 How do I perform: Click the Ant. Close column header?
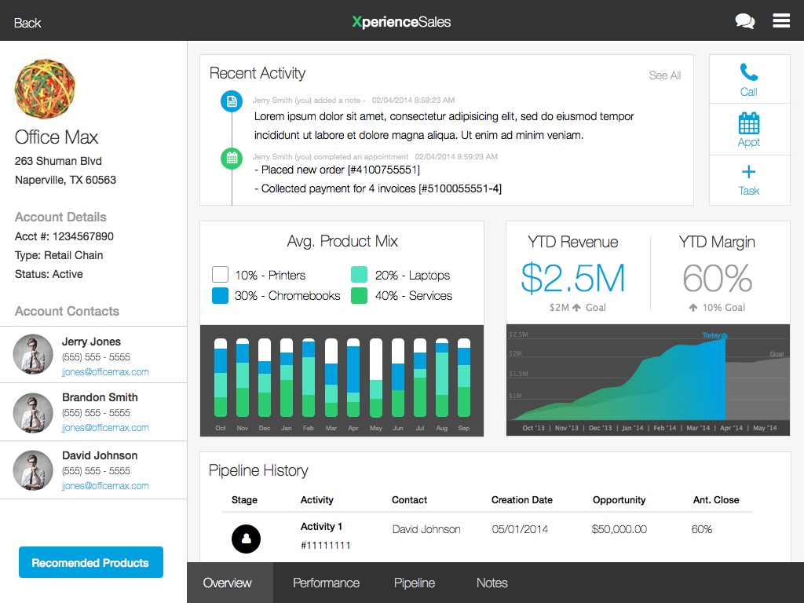coord(716,500)
